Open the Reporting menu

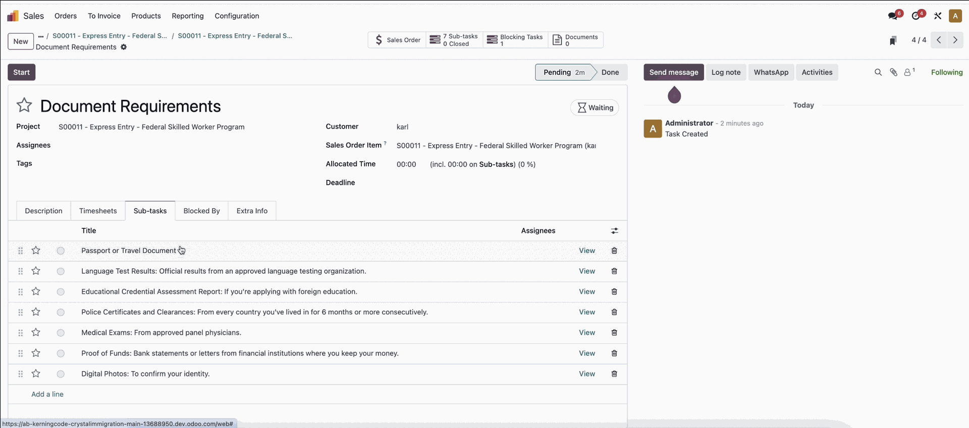pyautogui.click(x=188, y=16)
